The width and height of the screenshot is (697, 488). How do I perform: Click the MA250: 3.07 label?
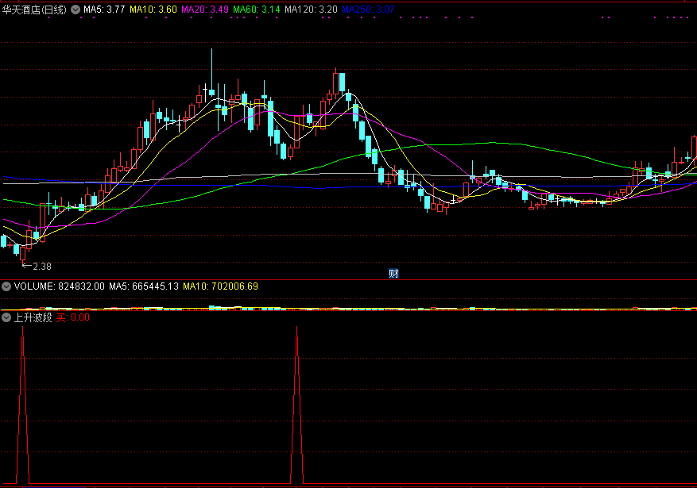(368, 10)
